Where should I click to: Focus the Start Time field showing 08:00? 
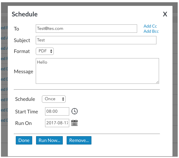tap(57, 111)
